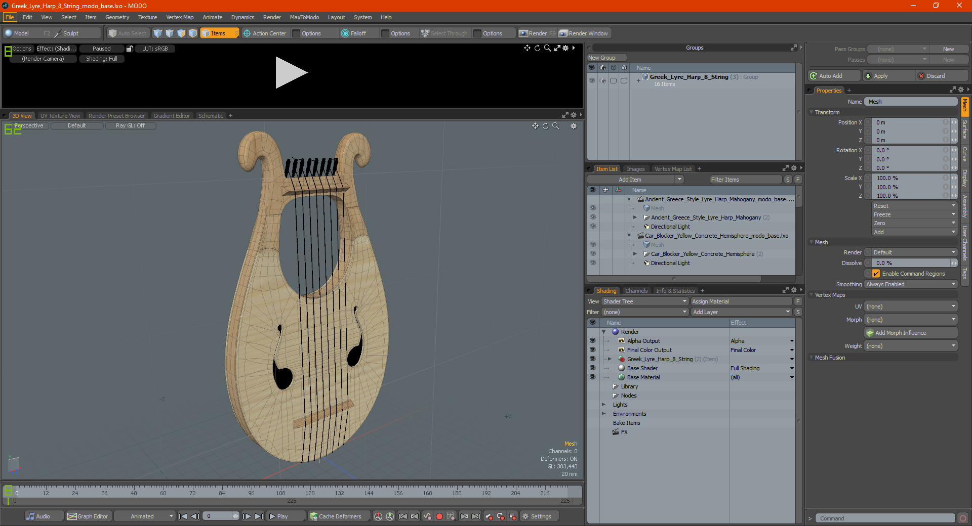The height and width of the screenshot is (526, 972).
Task: Hide Ancient_Greece_Style_Lyre_Harp_Mahogany item
Action: (592, 217)
